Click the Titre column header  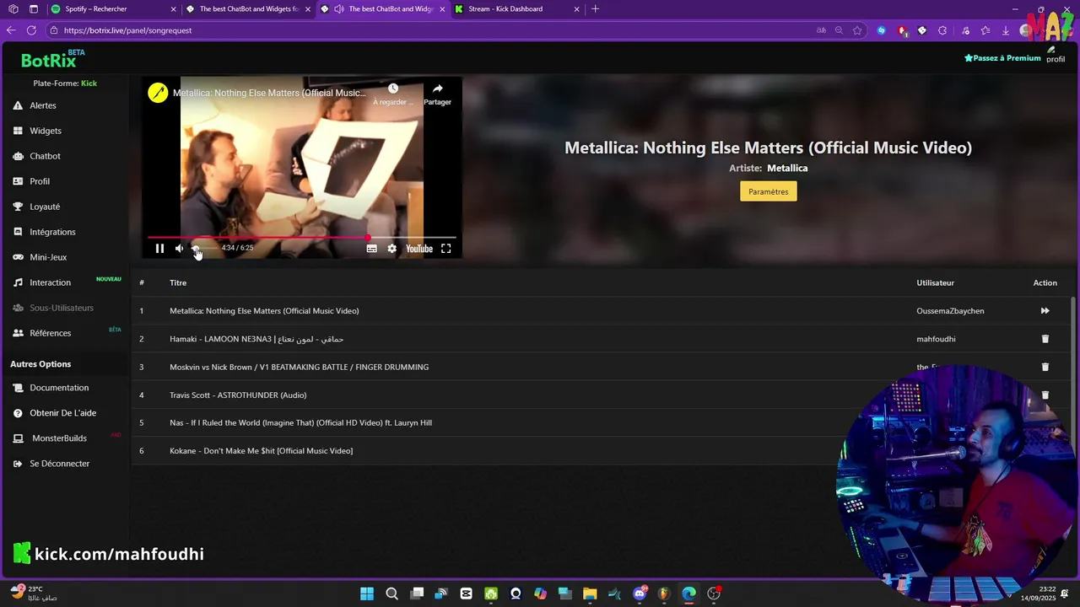click(x=178, y=283)
